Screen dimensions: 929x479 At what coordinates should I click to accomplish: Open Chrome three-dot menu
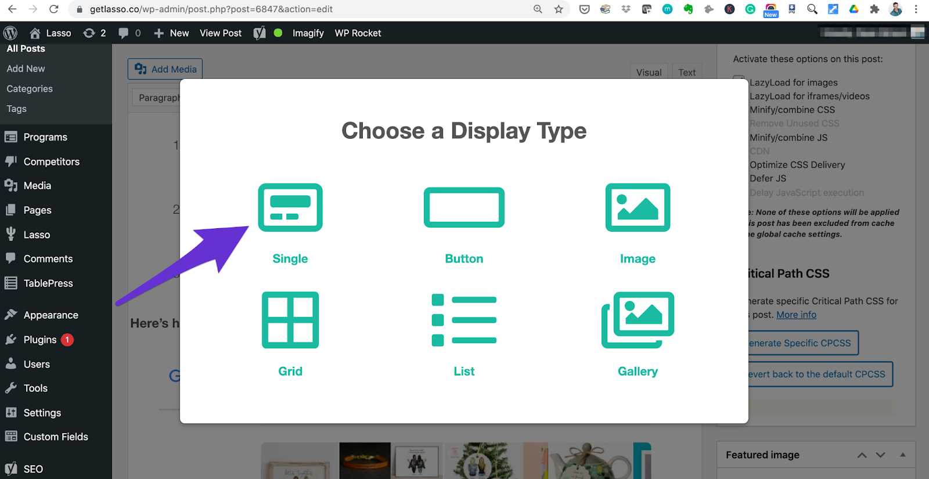click(x=916, y=9)
